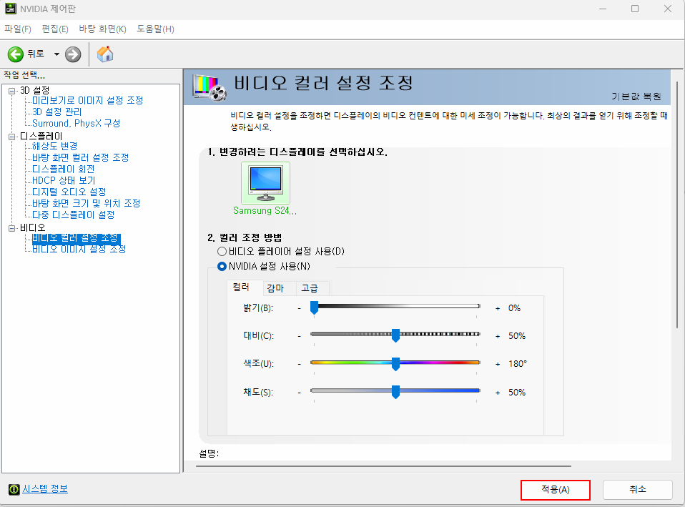This screenshot has height=507, width=685.
Task: Click 기본값 복원 restore defaults link
Action: click(x=636, y=96)
